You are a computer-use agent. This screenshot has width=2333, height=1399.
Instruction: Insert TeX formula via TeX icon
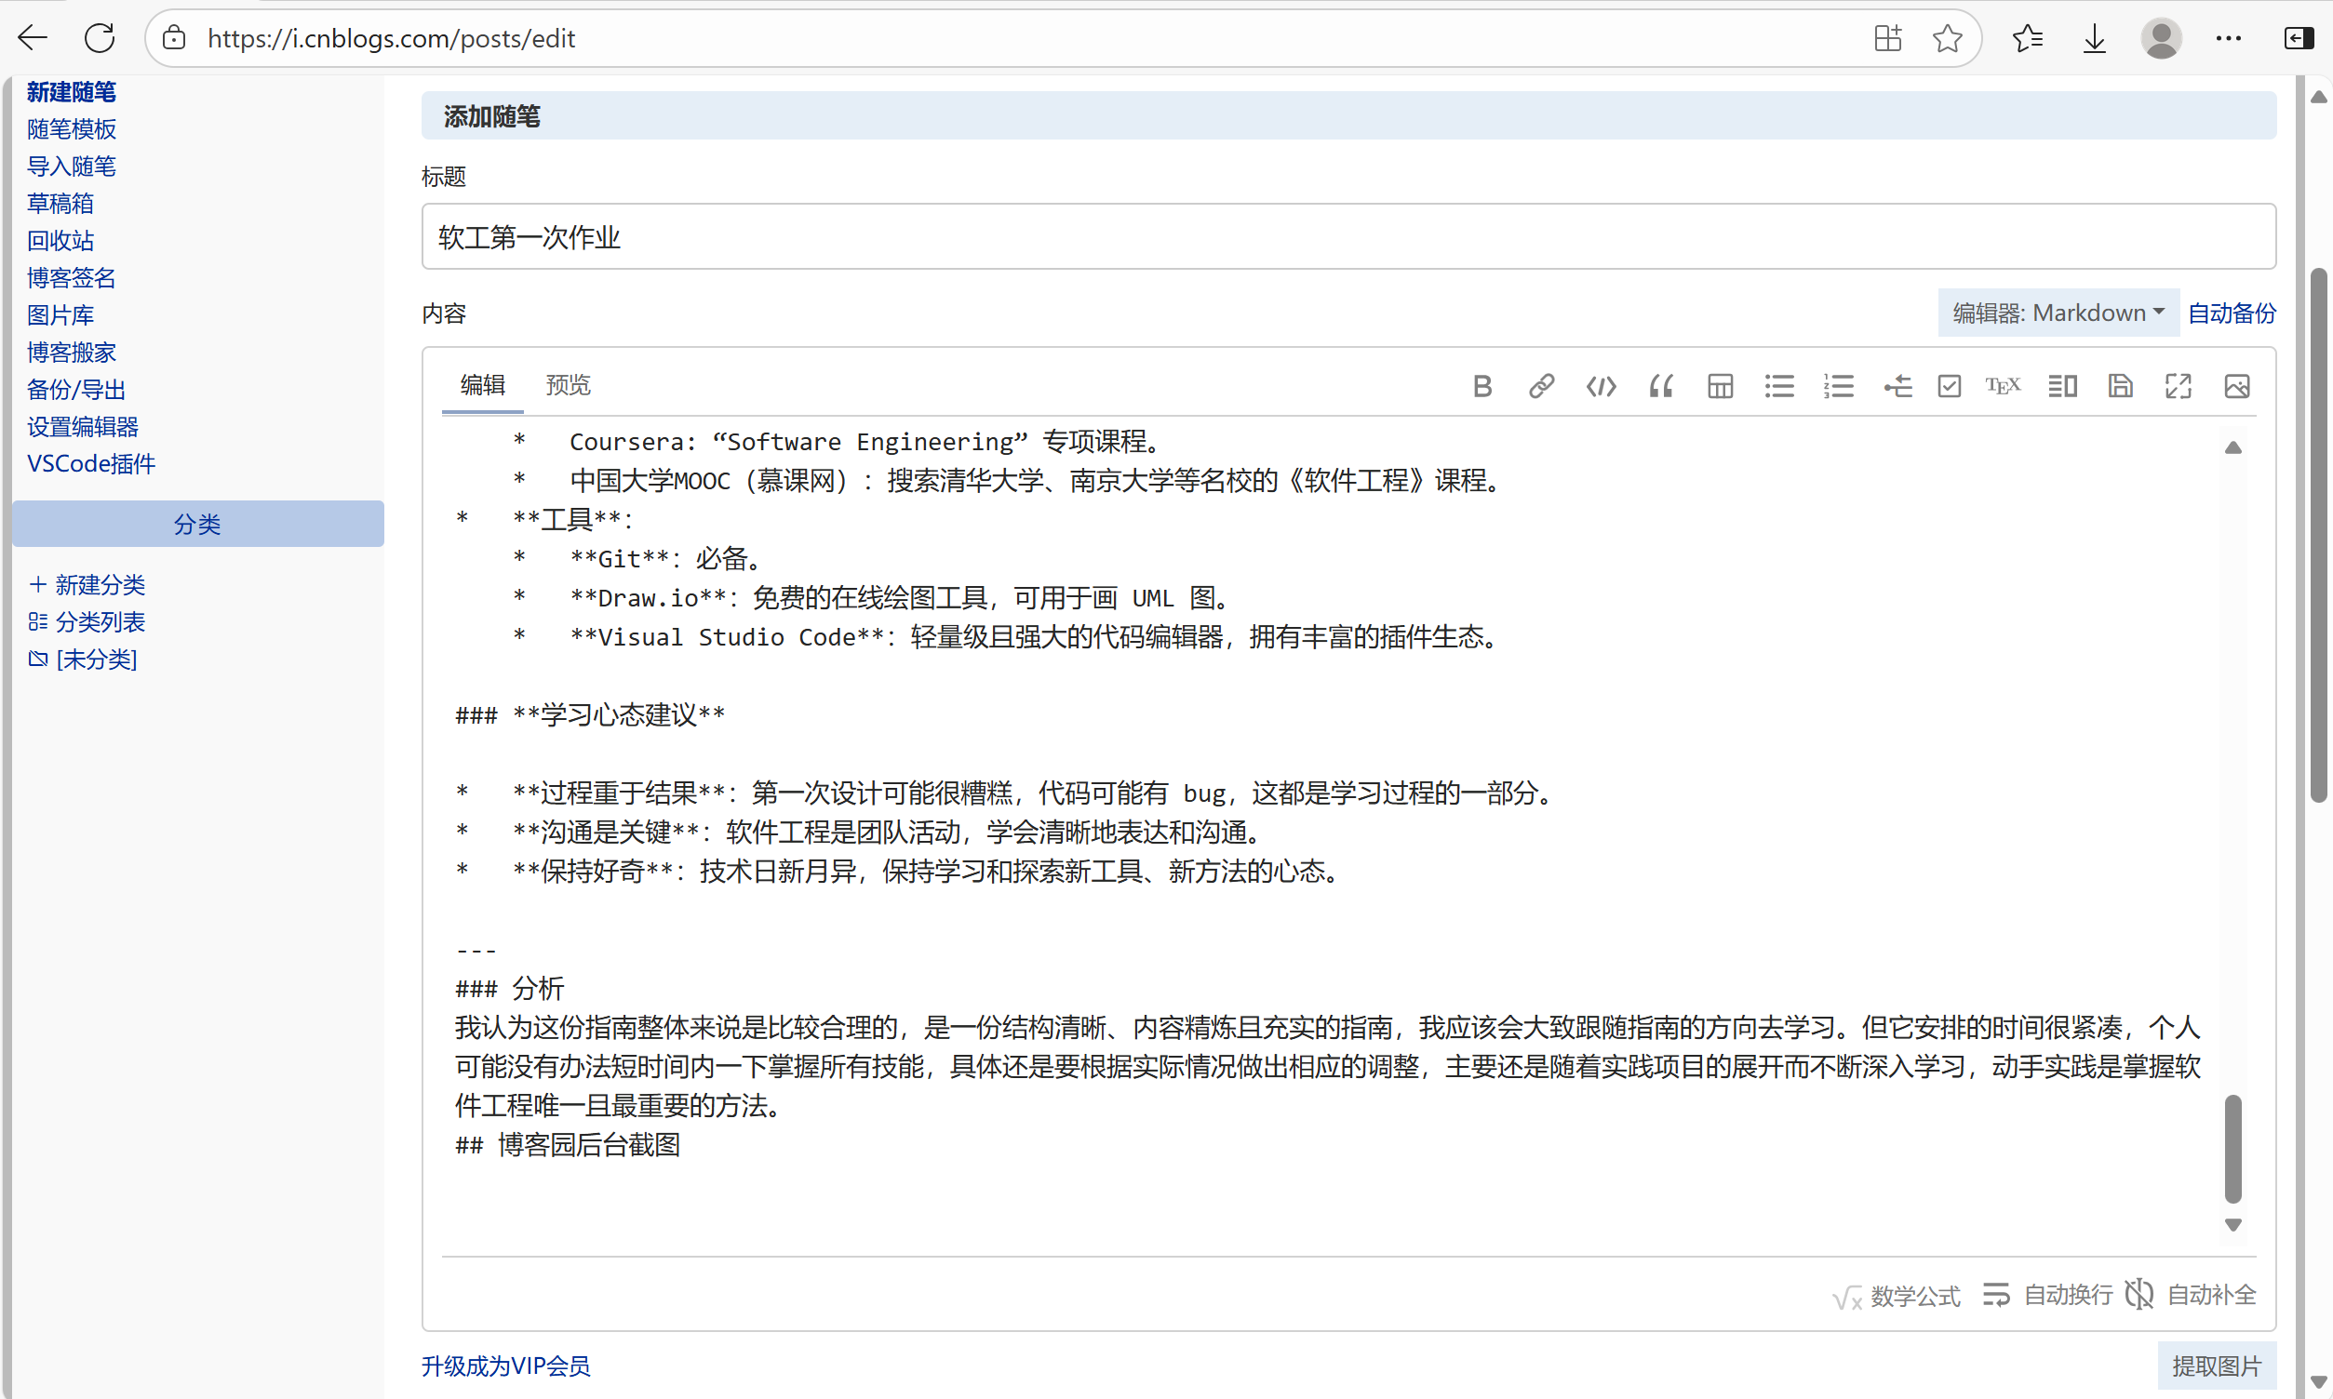click(x=2002, y=386)
